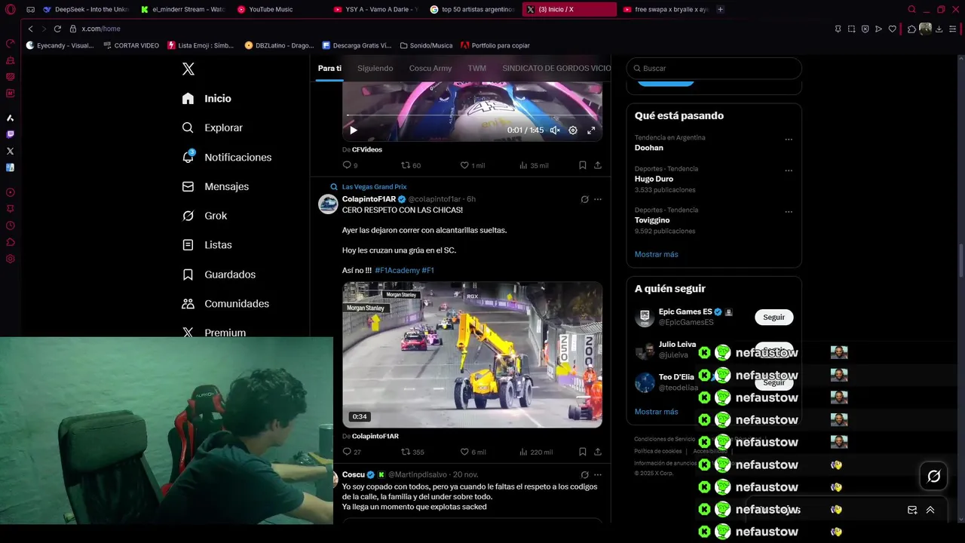The image size is (965, 543).
Task: Click Mostrar más under A quién seguir
Action: click(656, 412)
